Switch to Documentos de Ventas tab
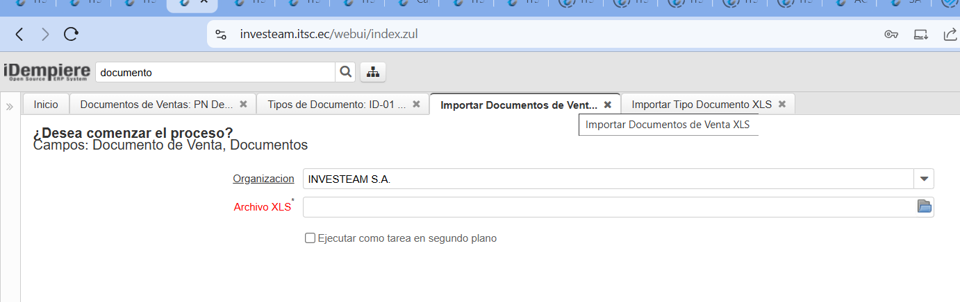960x302 pixels. pos(156,105)
